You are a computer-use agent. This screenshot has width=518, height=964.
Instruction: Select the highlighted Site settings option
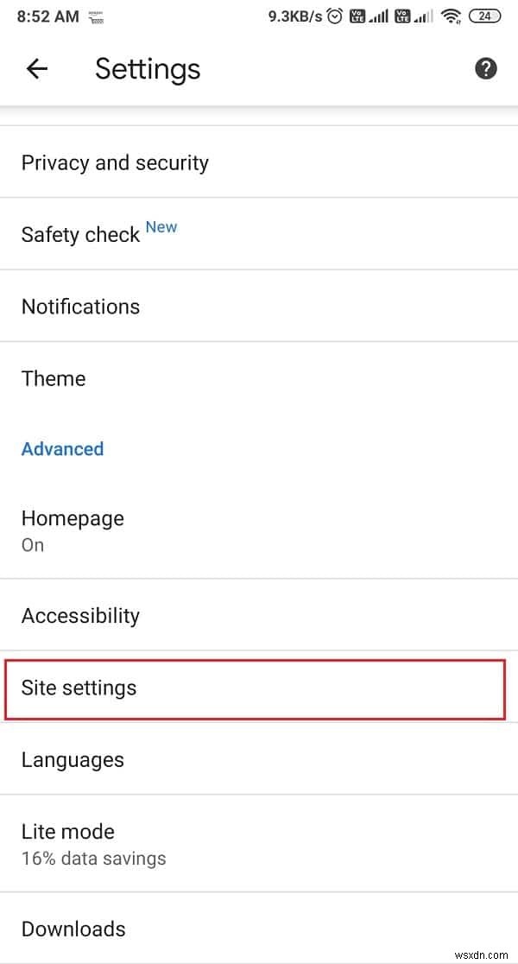coord(79,688)
